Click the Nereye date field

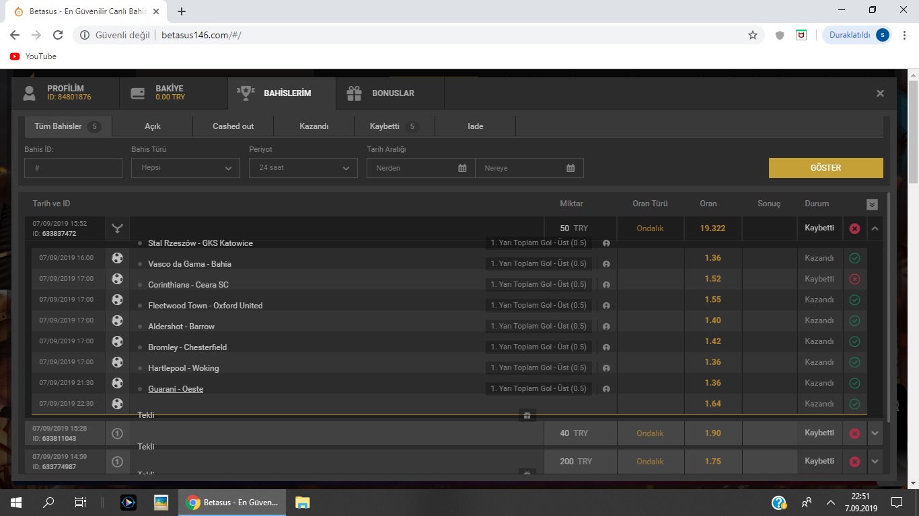(x=529, y=168)
